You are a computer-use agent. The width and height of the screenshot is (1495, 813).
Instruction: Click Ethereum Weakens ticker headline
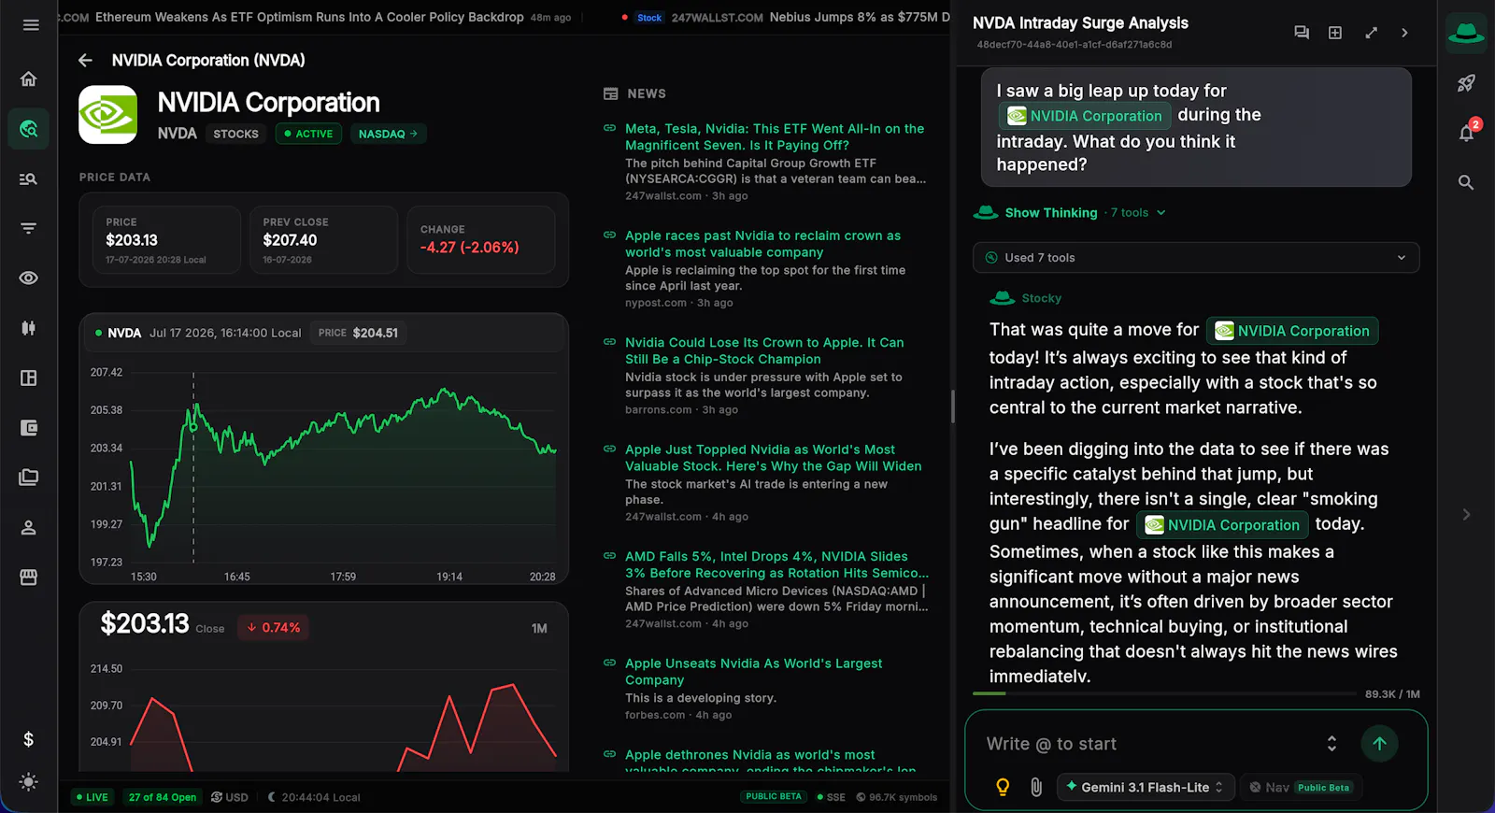309,17
